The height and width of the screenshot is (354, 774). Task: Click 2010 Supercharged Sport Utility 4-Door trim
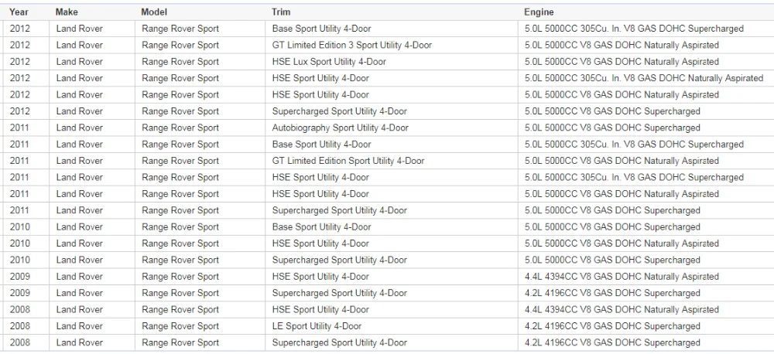pos(340,260)
